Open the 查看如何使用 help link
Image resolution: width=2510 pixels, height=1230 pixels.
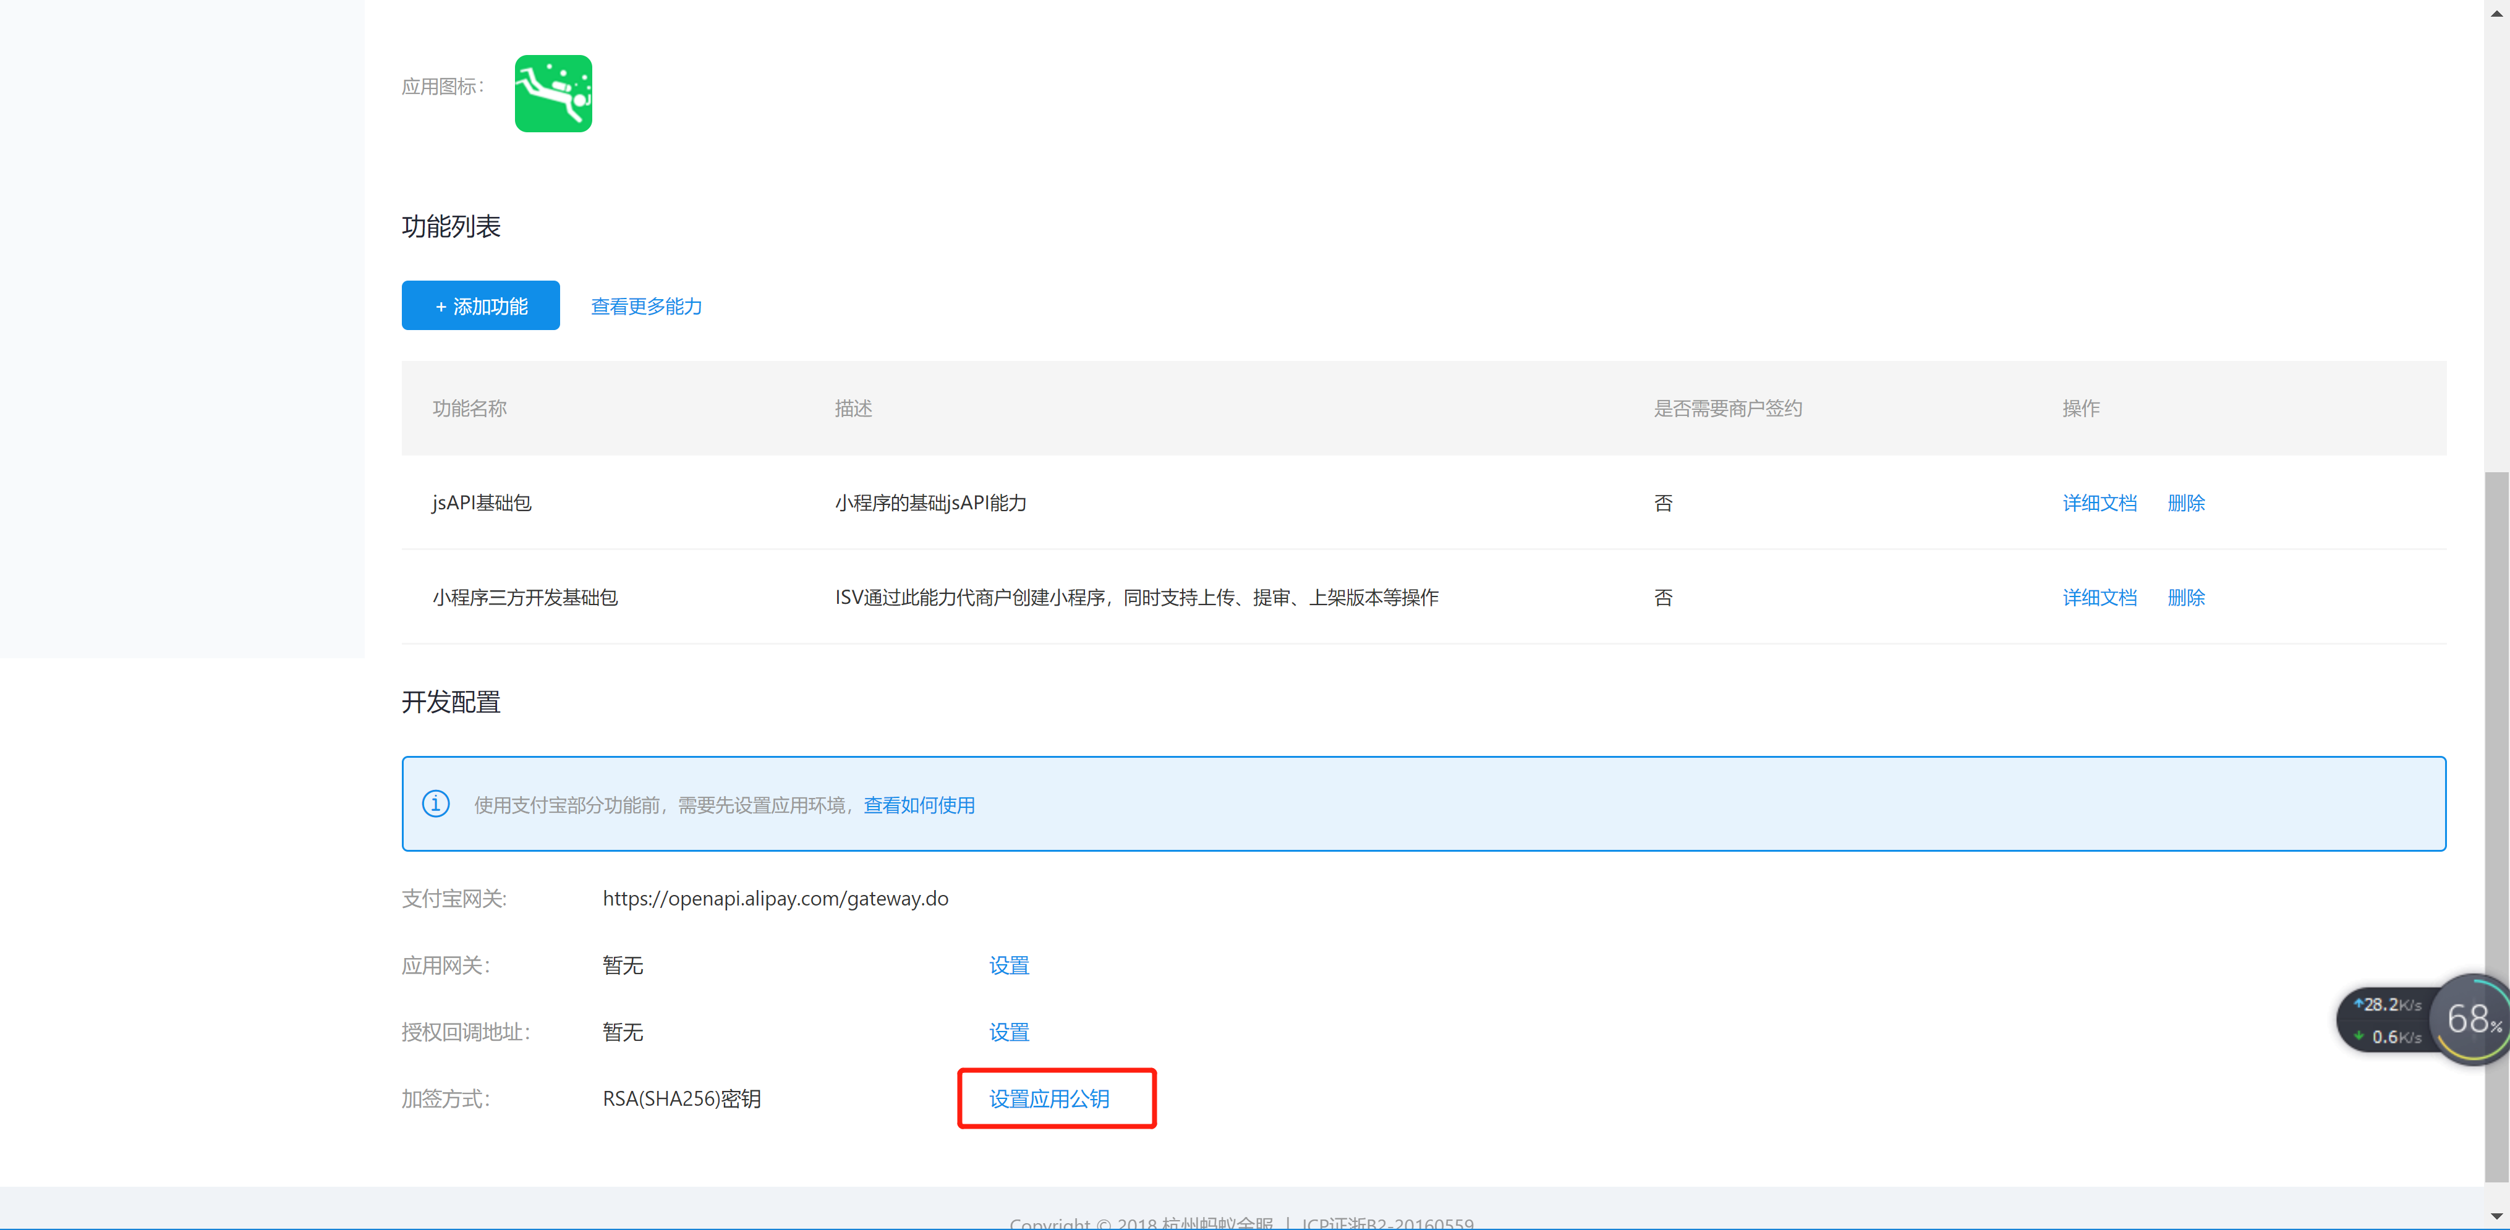tap(919, 804)
